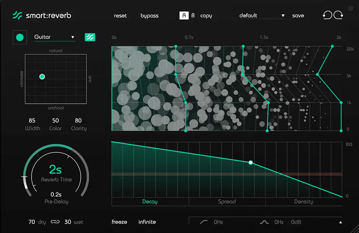Click the reset button
This screenshot has width=359, height=233.
tap(120, 16)
